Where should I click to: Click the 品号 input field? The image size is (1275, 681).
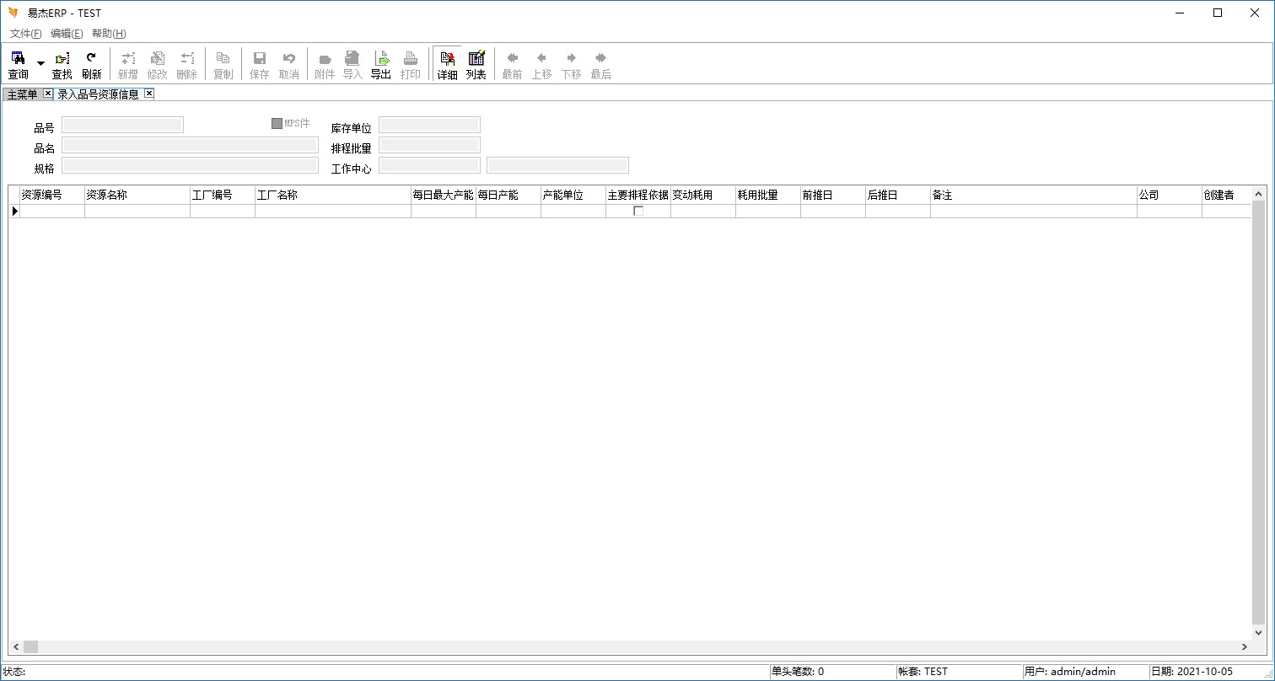(x=122, y=125)
